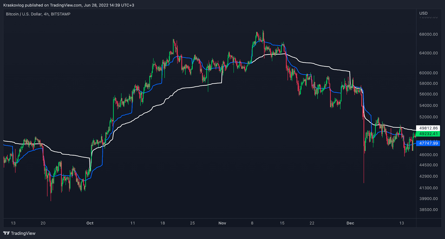Click the 60000.00 price axis label

(429, 73)
